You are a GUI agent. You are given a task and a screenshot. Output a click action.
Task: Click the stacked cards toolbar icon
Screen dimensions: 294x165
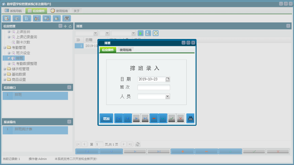coord(67,18)
